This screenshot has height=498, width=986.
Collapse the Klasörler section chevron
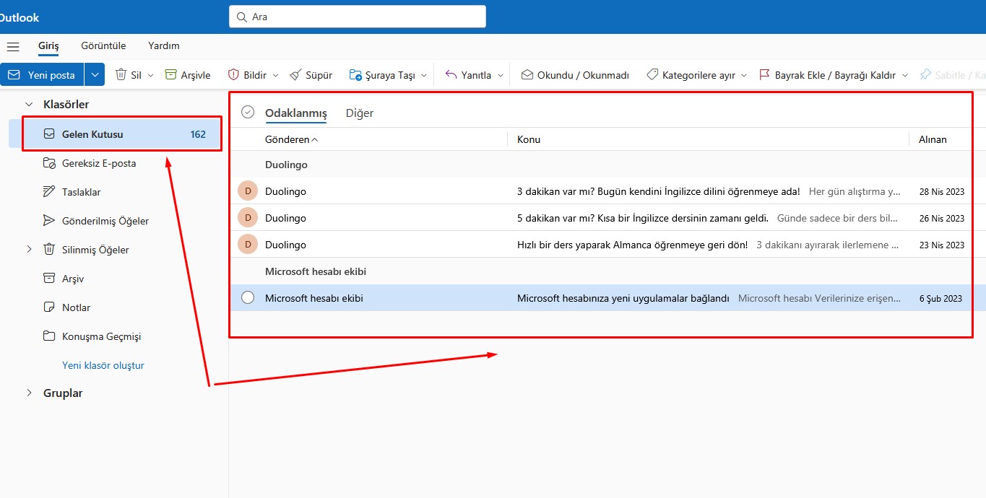tap(27, 104)
